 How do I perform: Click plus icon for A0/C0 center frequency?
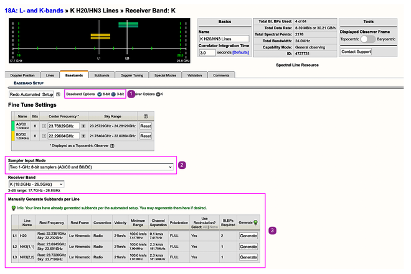(83, 126)
